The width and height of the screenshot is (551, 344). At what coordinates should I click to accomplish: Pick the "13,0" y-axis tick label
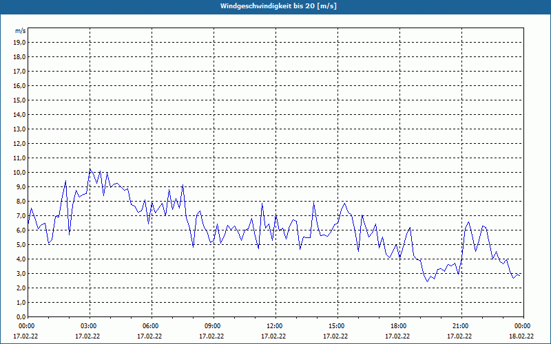point(19,129)
